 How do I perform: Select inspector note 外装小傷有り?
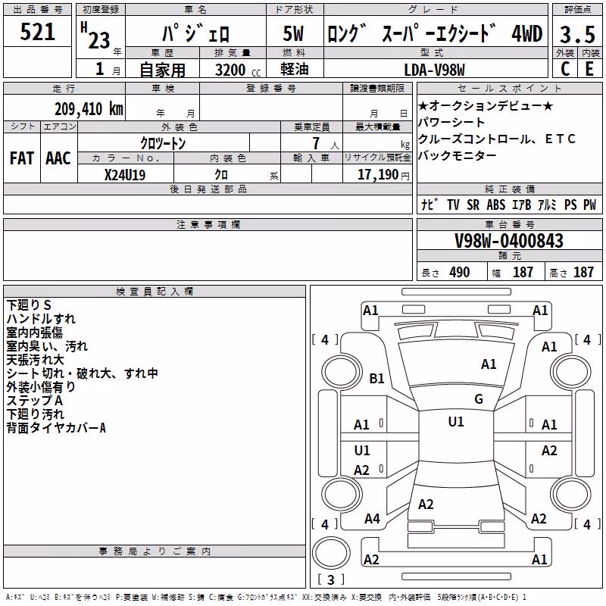coord(41,387)
